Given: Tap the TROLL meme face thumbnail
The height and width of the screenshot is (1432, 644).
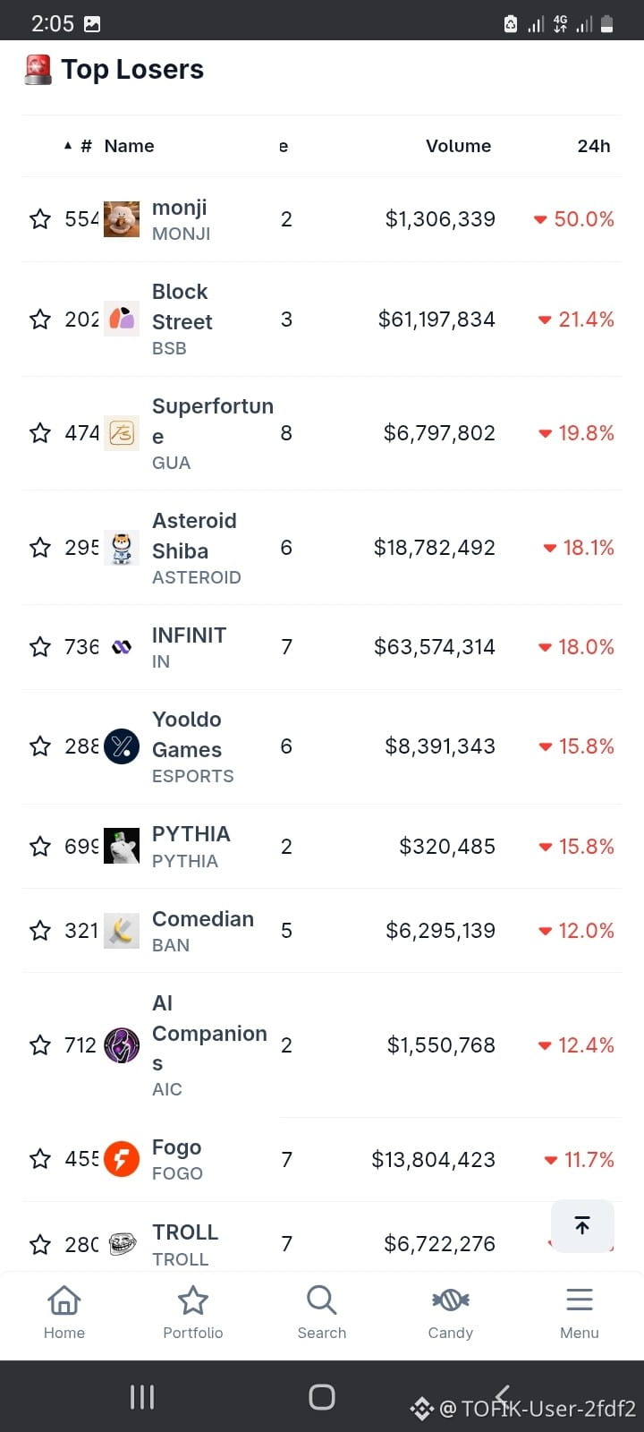Looking at the screenshot, I should pyautogui.click(x=122, y=1244).
